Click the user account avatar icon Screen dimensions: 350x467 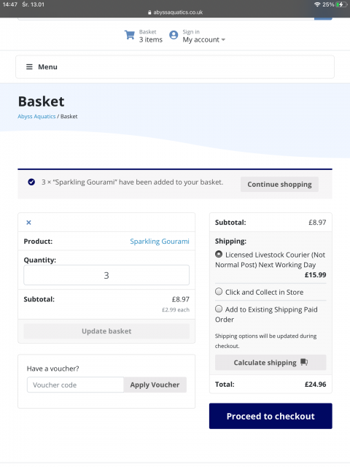174,35
